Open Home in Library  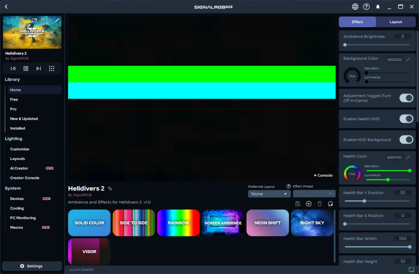point(34,90)
